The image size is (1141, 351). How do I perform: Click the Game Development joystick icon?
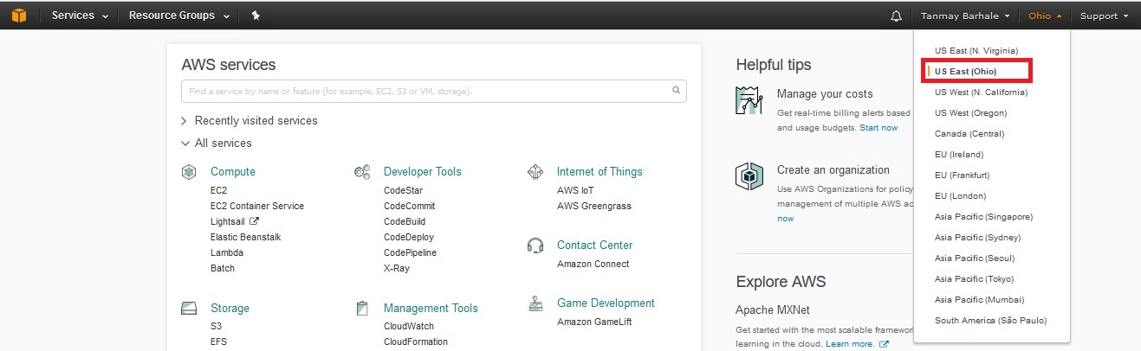536,303
